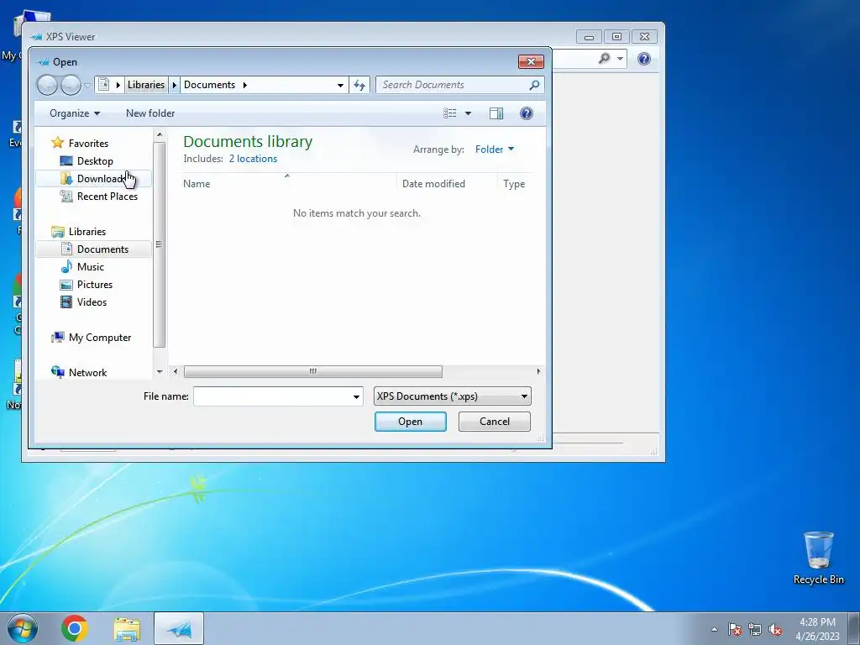
Task: Open the File name history dropdown arrow
Action: click(356, 396)
